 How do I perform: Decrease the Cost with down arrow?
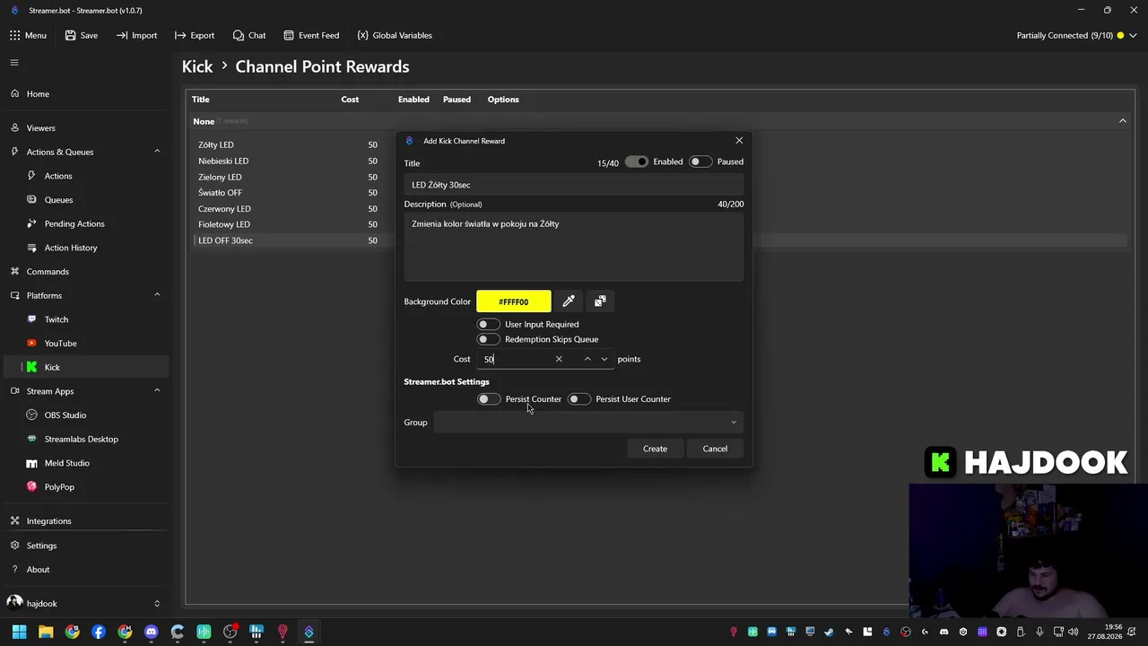tap(604, 359)
